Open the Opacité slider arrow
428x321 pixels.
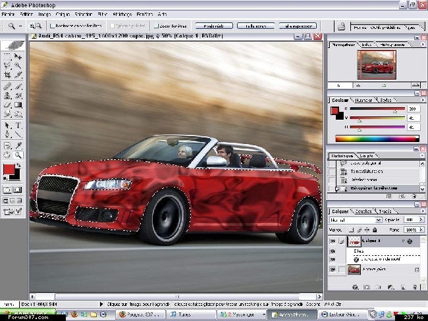(x=421, y=220)
